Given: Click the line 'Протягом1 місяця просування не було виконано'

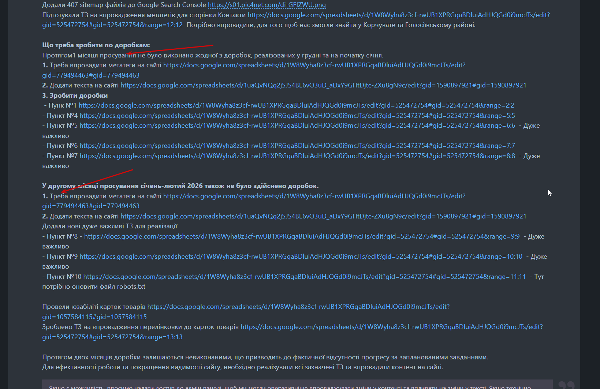Looking at the screenshot, I should (x=213, y=55).
